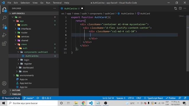Viewport: 189px width, 106px height.
Task: Click the Visual Studio Code taskbar icon
Action: click(91, 103)
